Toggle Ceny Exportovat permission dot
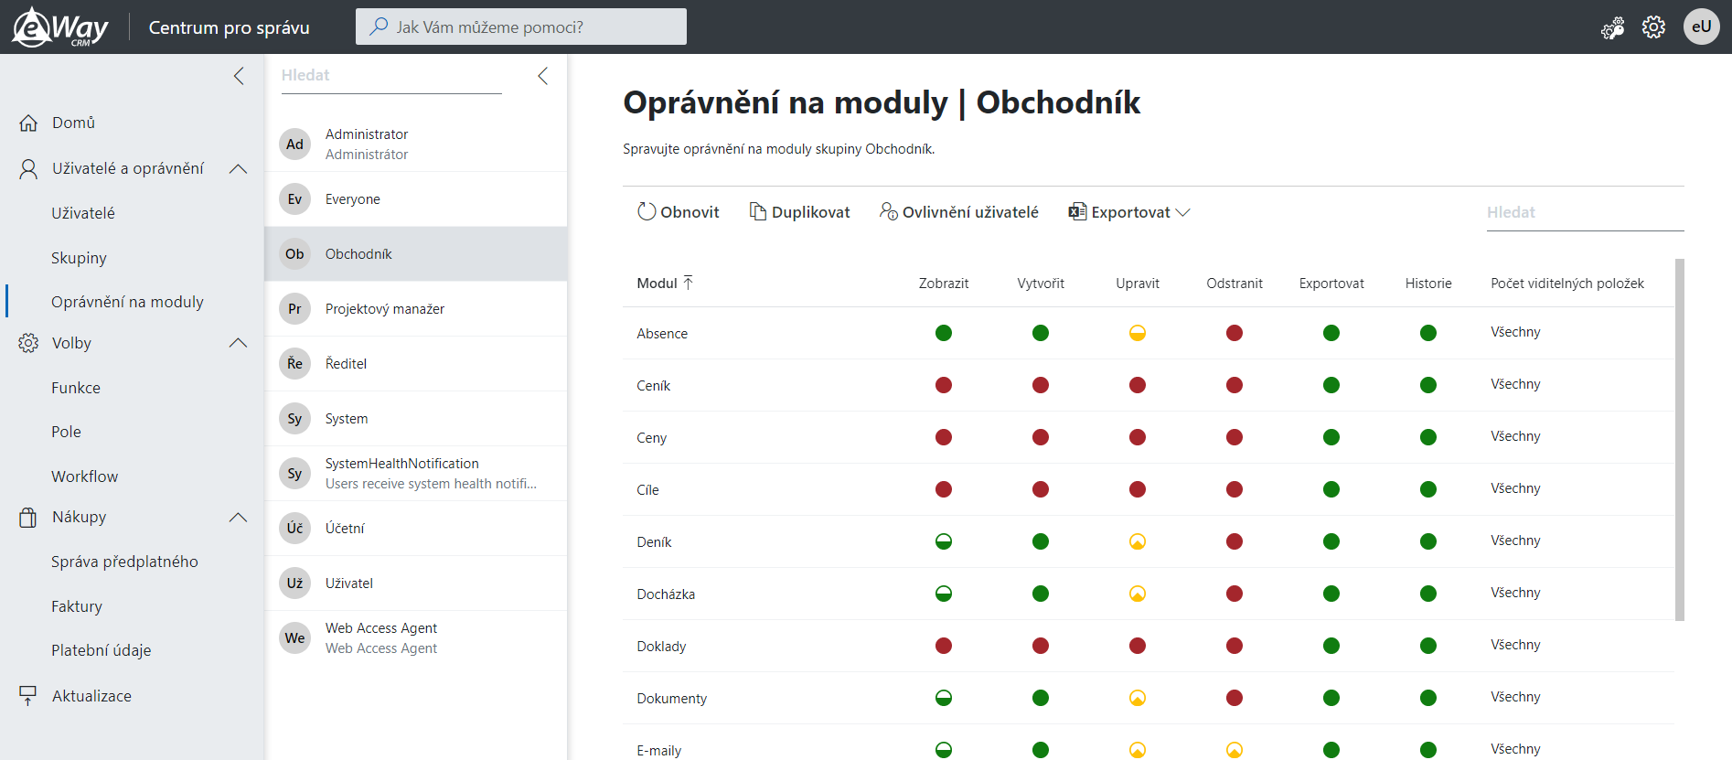Viewport: 1732px width, 760px height. pyautogui.click(x=1331, y=437)
